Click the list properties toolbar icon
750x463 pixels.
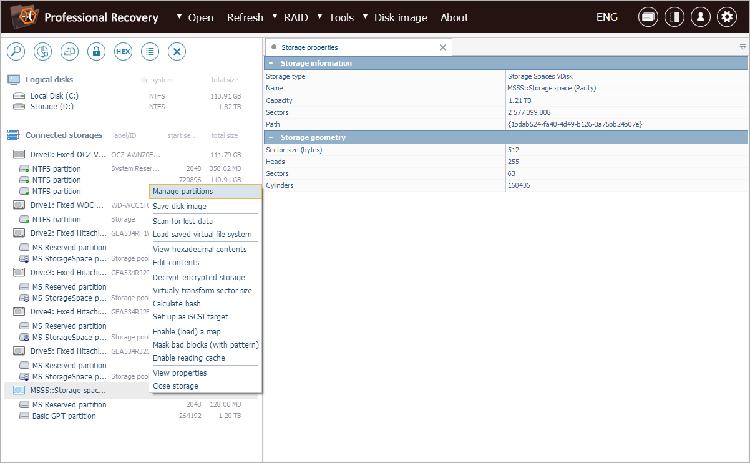coord(150,52)
